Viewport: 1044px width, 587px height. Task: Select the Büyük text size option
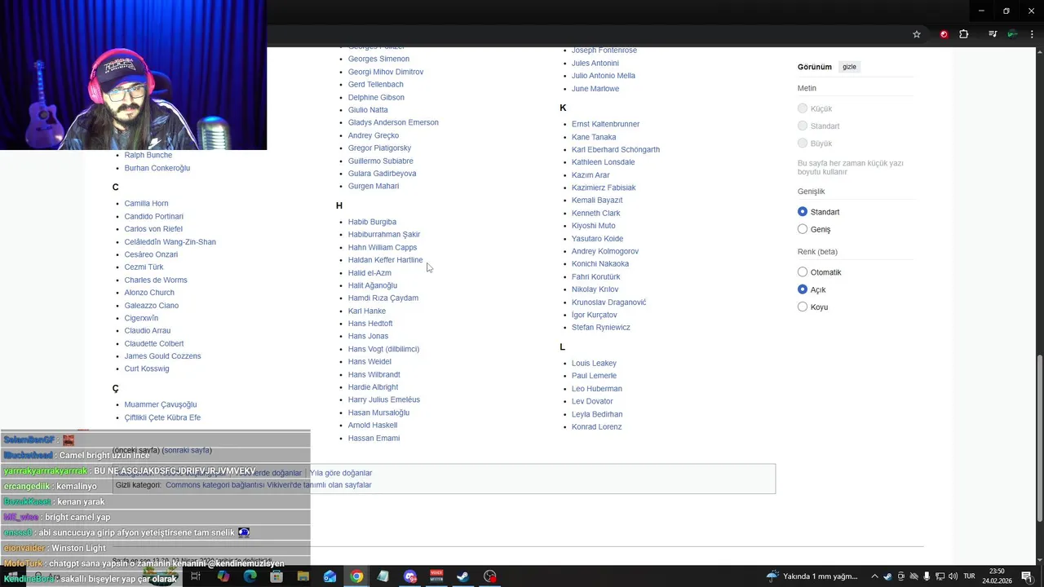point(803,143)
